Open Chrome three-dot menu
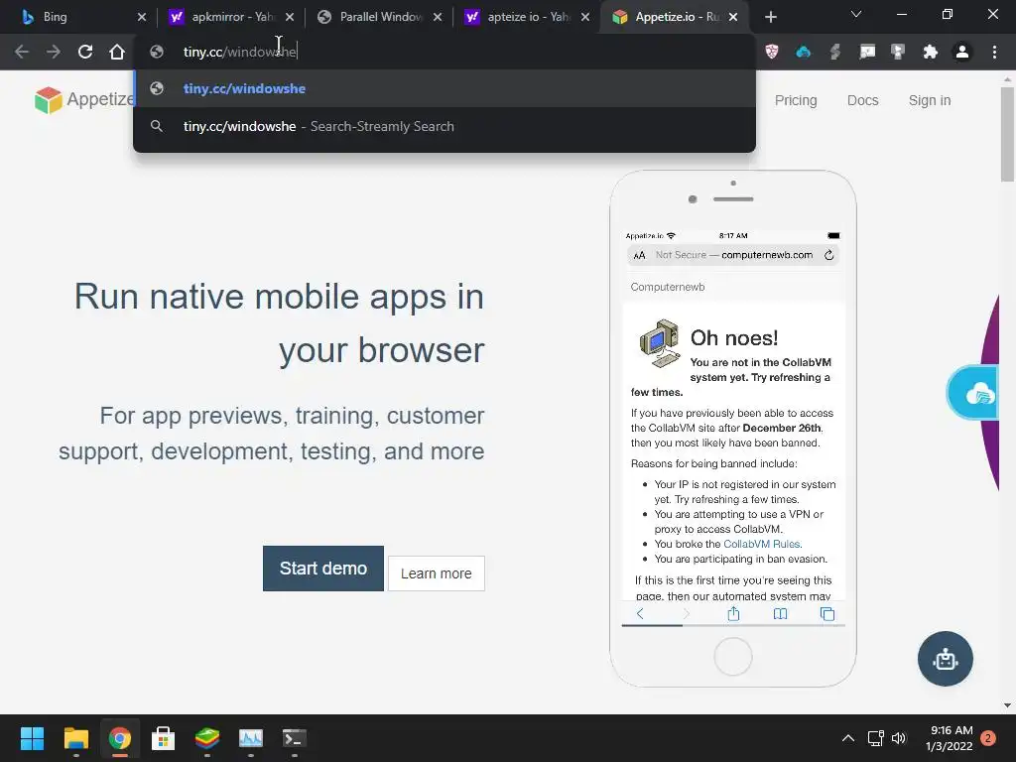 point(994,52)
